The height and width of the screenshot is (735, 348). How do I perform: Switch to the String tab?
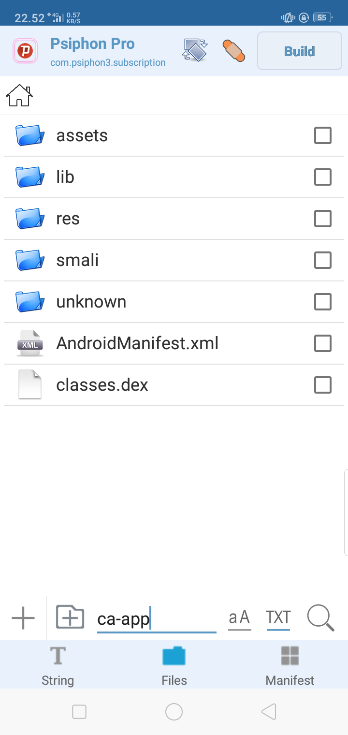58,665
